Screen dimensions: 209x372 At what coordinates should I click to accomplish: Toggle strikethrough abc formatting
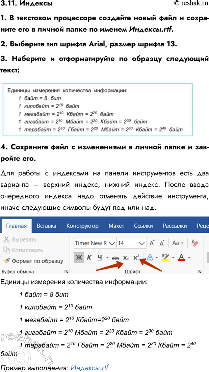115,258
